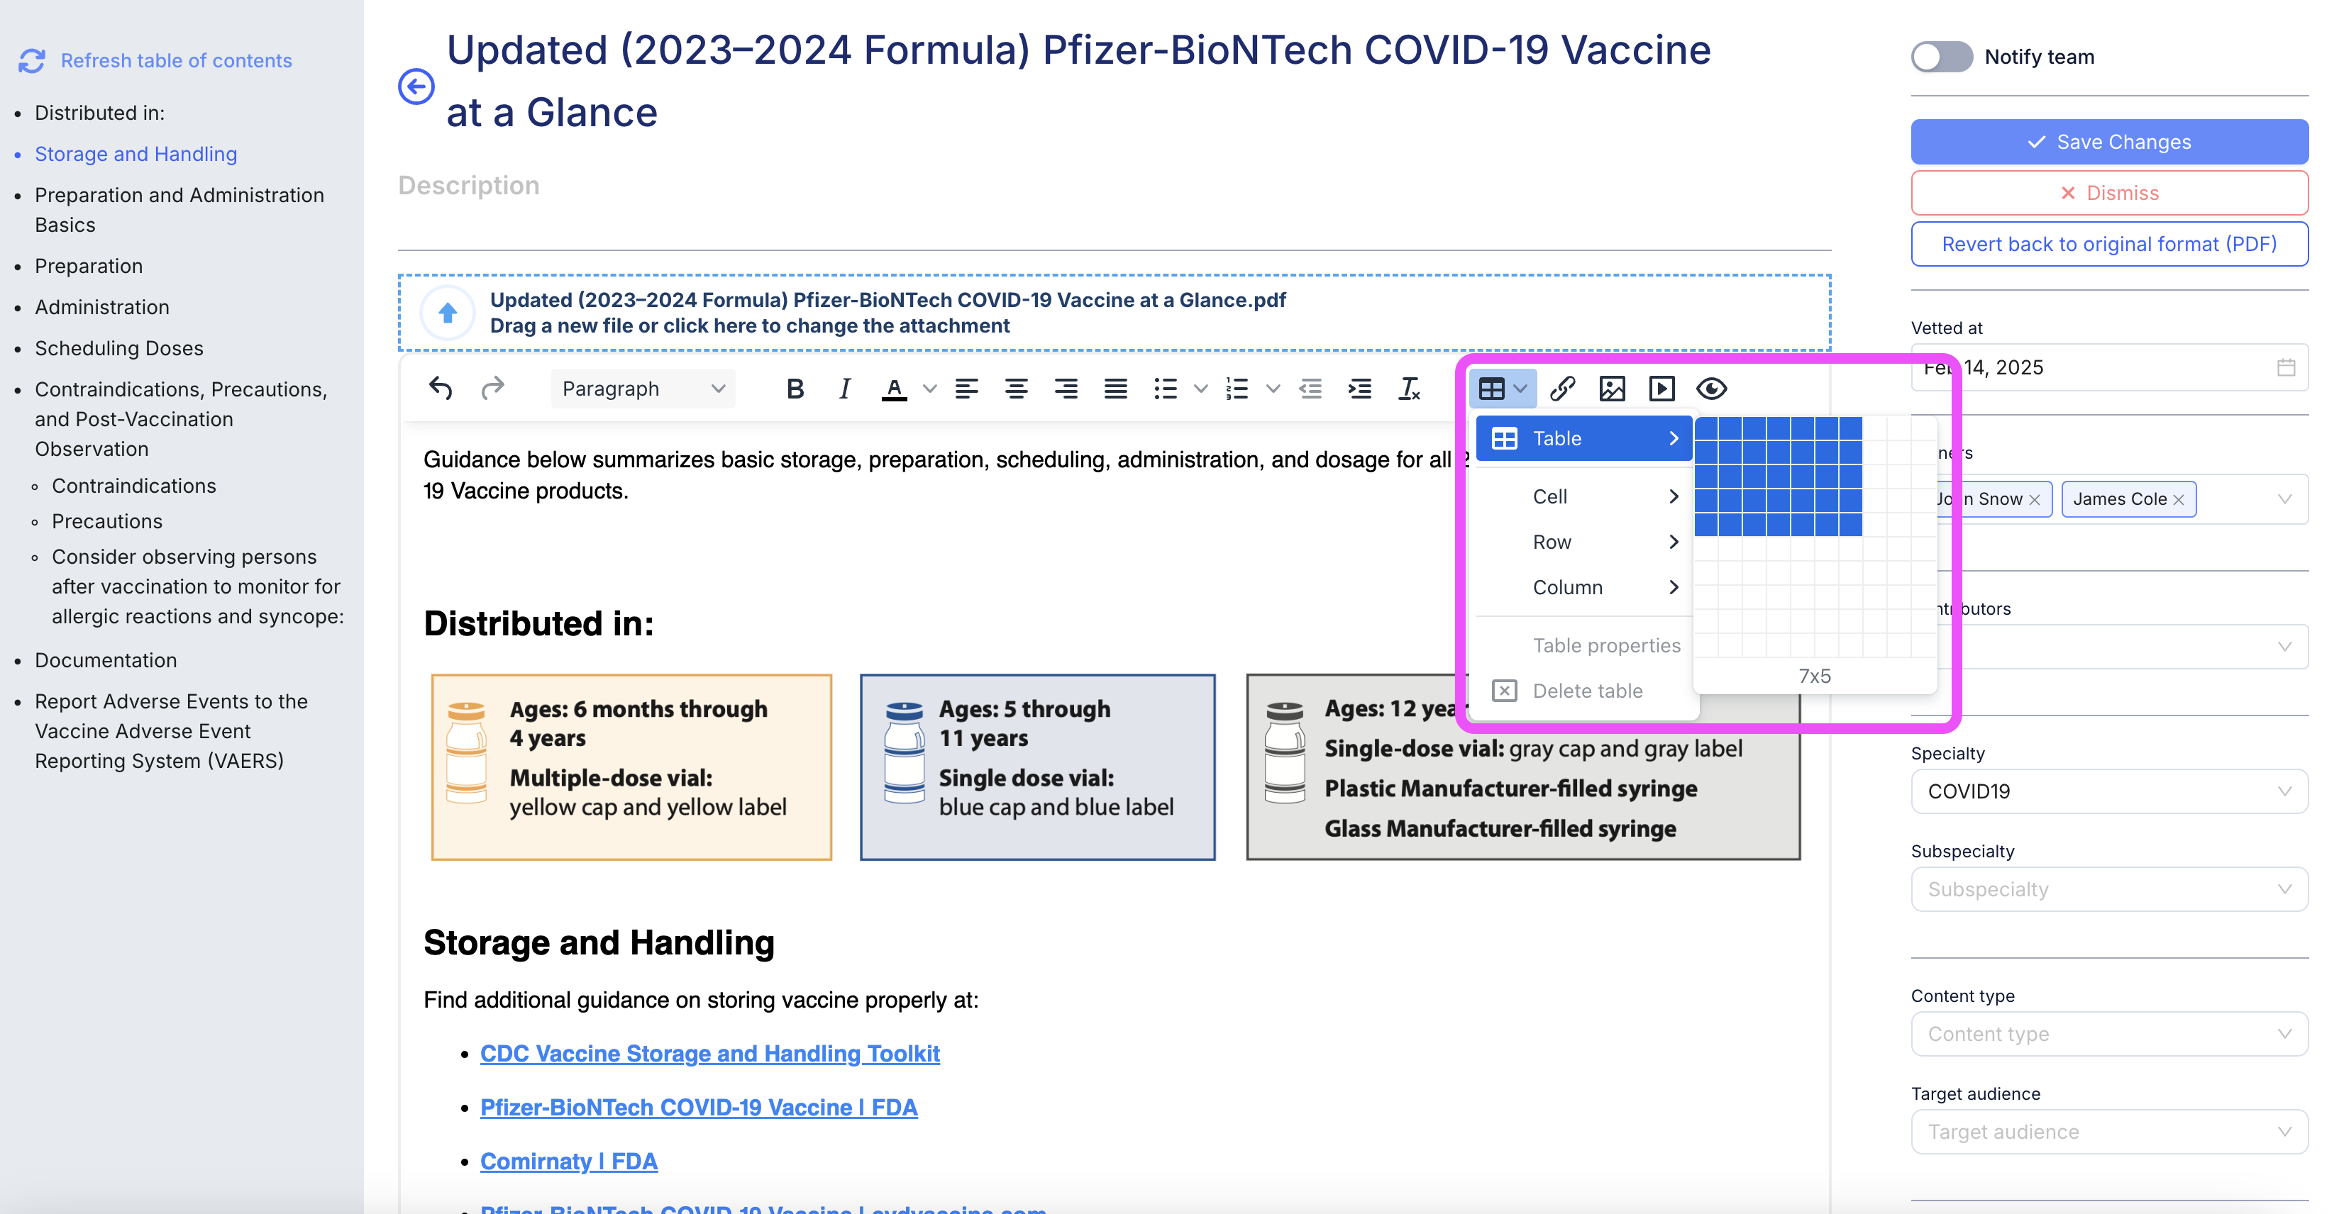Open the Target audience dropdown
2339x1214 pixels.
[x=2108, y=1132]
